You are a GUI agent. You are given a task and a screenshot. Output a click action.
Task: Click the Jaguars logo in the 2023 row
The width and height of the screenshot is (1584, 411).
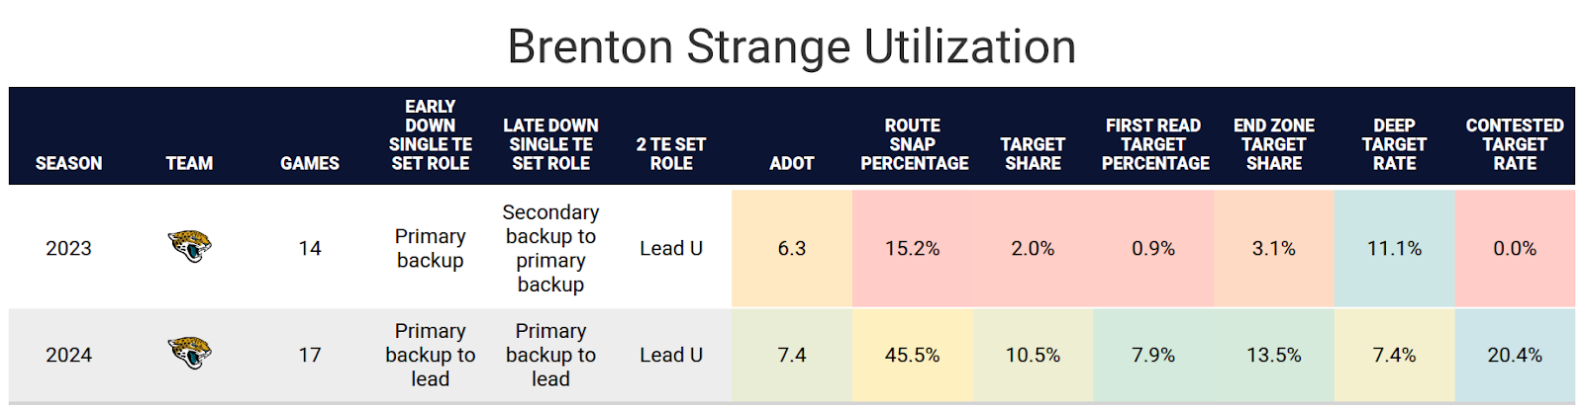pyautogui.click(x=189, y=246)
